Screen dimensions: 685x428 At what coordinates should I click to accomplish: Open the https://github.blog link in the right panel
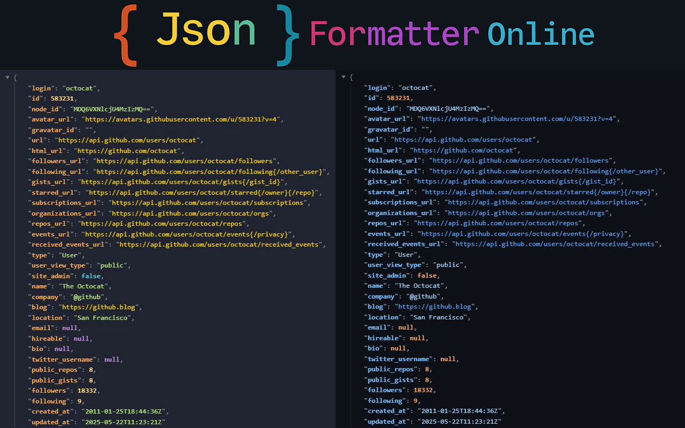(x=435, y=307)
